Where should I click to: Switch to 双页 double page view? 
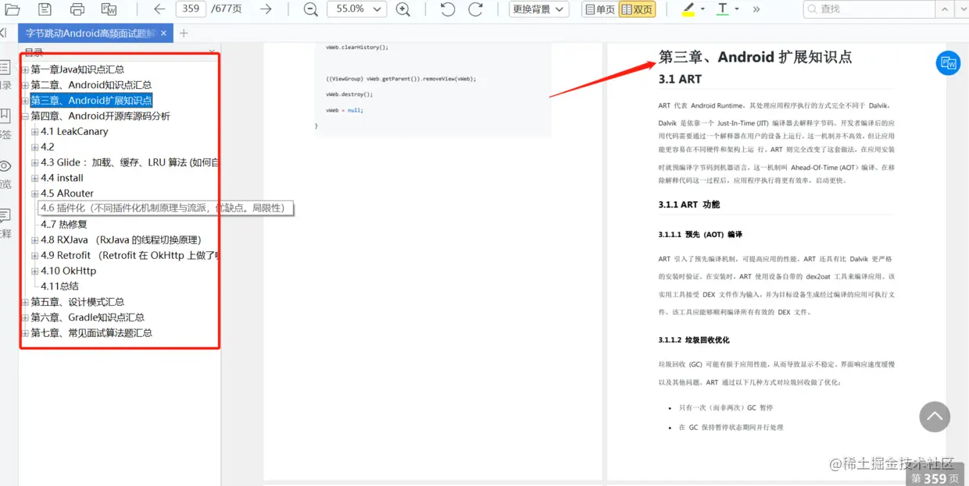637,9
